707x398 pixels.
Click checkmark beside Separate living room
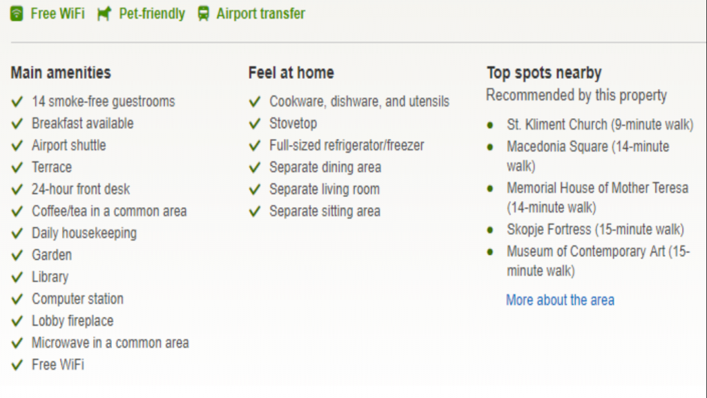pyautogui.click(x=255, y=189)
